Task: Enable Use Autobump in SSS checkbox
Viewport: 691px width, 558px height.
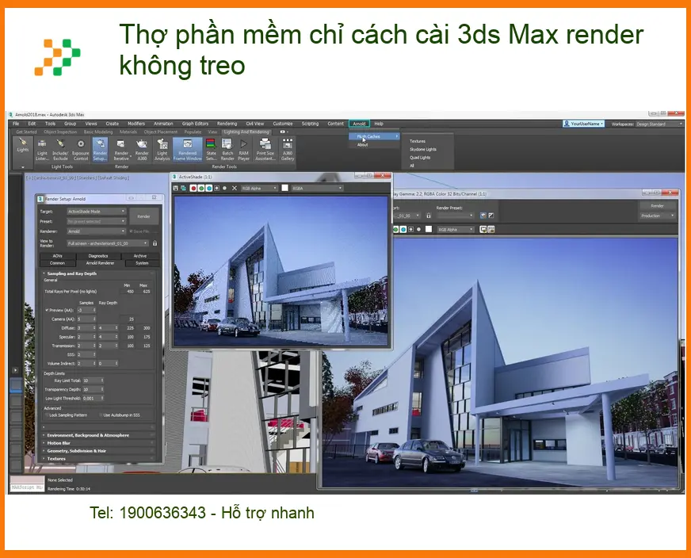Action: 101,415
